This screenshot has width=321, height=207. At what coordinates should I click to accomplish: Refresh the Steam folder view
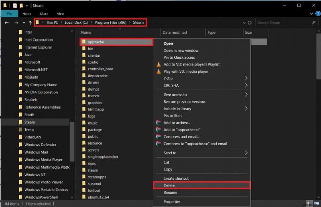click(249, 23)
